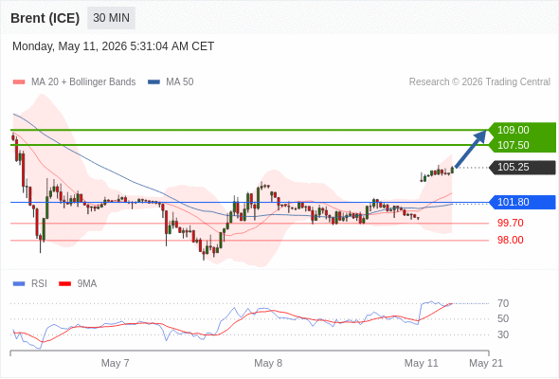Click the Trading Central research credit

click(x=479, y=82)
